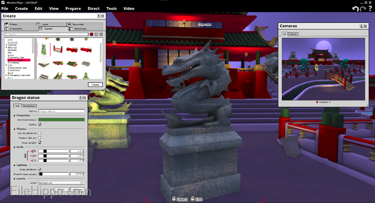Open the Create menu
Image resolution: width=375 pixels, height=203 pixels.
22,8
